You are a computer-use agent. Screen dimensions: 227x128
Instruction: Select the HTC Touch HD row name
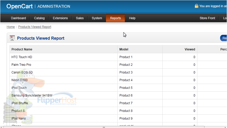(22, 57)
